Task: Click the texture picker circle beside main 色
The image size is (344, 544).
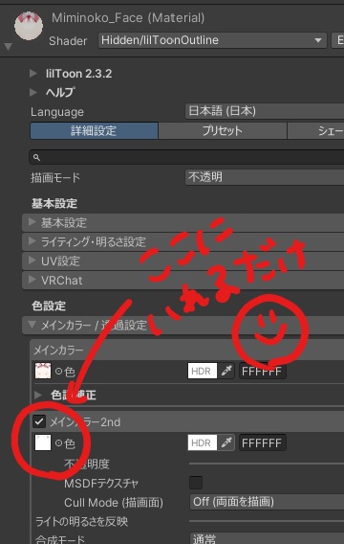Action: [x=59, y=372]
